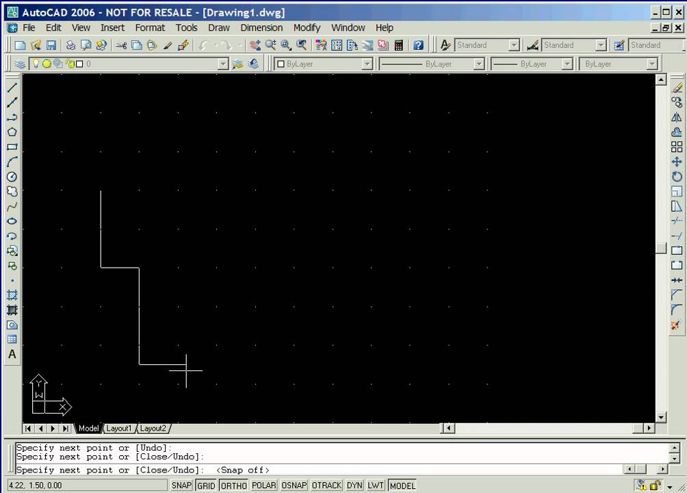Open the status bar tray menu arrow
This screenshot has height=493, width=687.
670,487
